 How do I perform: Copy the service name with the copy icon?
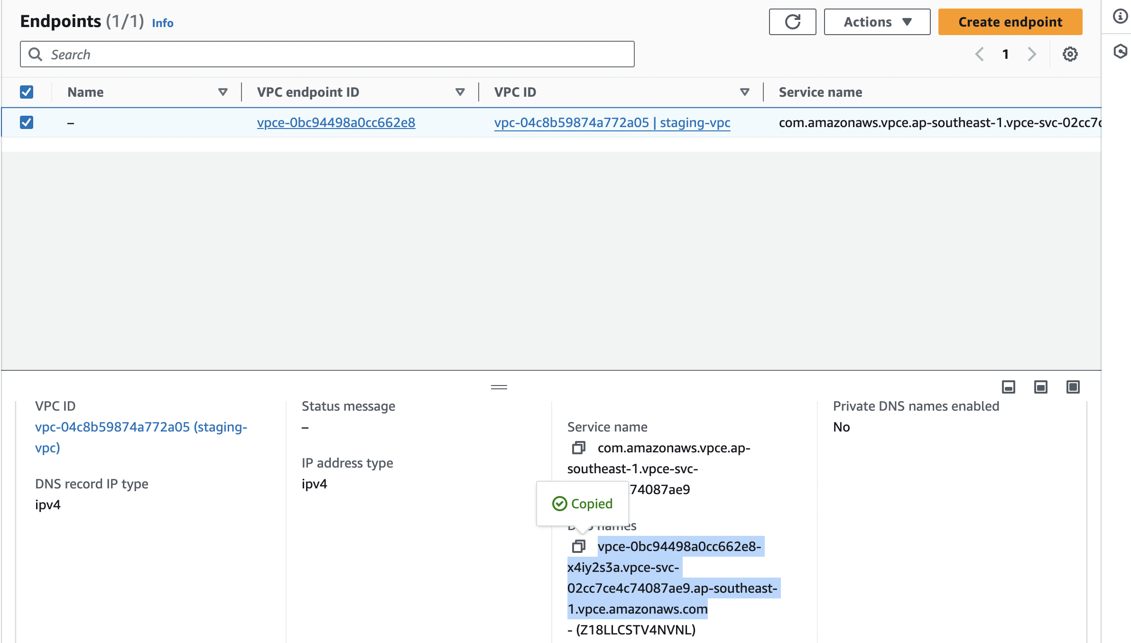[x=578, y=448]
